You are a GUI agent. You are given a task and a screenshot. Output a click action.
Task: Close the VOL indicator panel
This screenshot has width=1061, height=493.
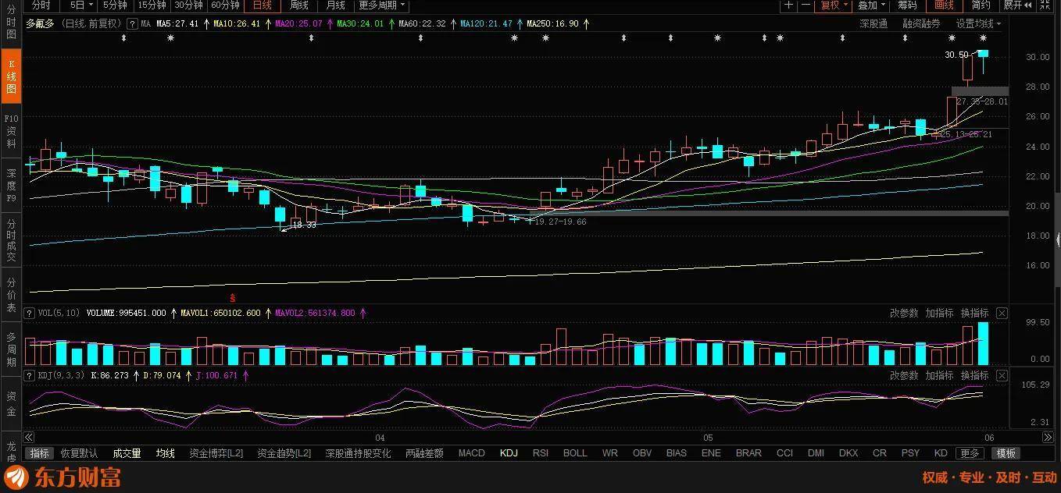pyautogui.click(x=1002, y=314)
